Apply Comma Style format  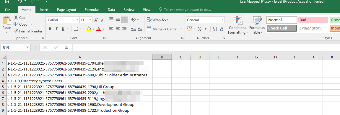coord(206,29)
